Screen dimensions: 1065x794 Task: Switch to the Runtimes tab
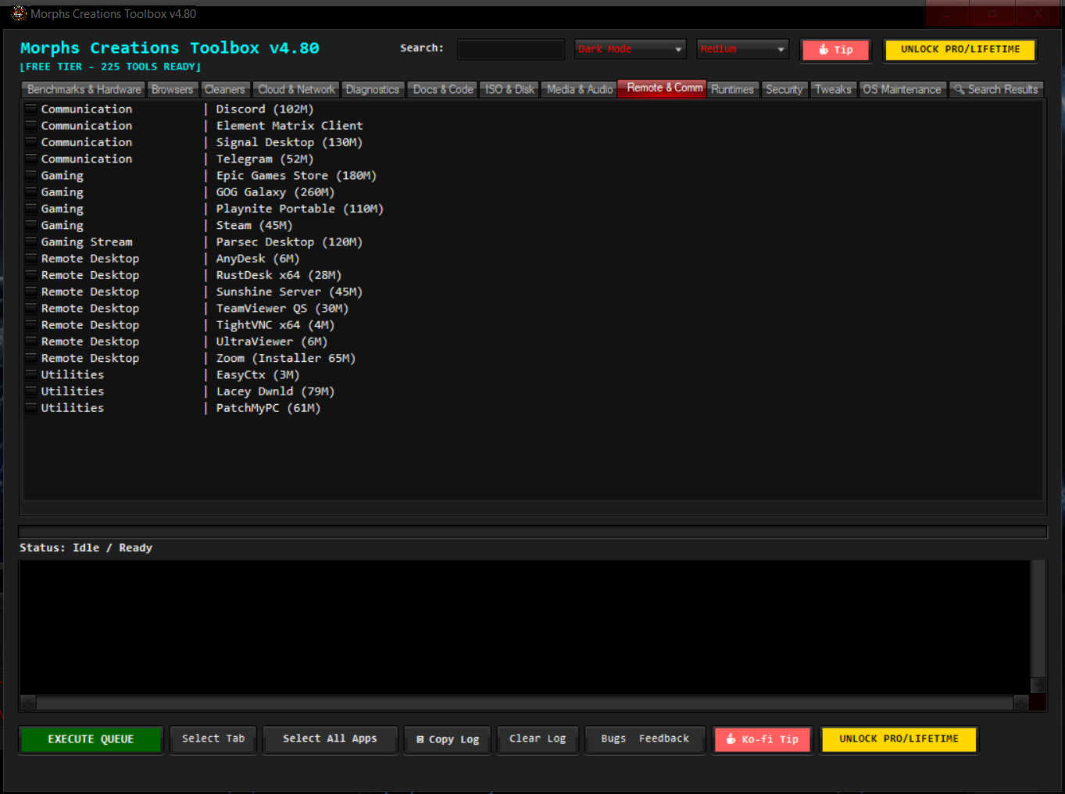point(733,90)
